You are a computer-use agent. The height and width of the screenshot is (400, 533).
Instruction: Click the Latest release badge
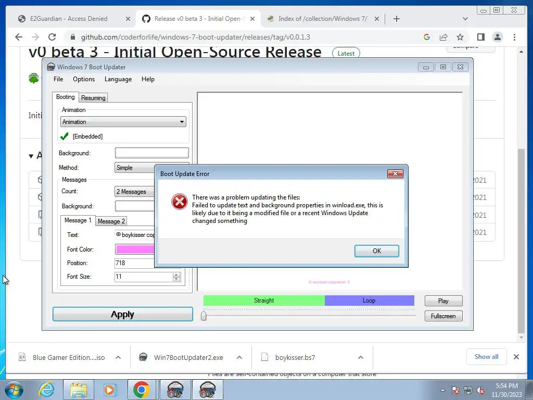click(346, 54)
